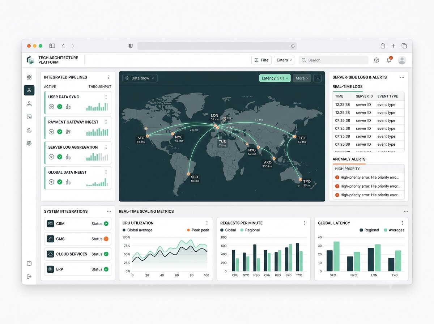The height and width of the screenshot is (324, 434).
Task: Open the Server-Side Logs & Alerts ellipsis menu
Action: [402, 77]
